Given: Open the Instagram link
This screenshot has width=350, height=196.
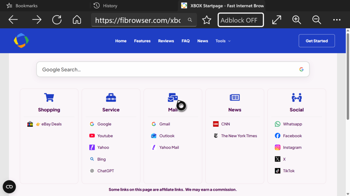Looking at the screenshot, I should [x=288, y=147].
